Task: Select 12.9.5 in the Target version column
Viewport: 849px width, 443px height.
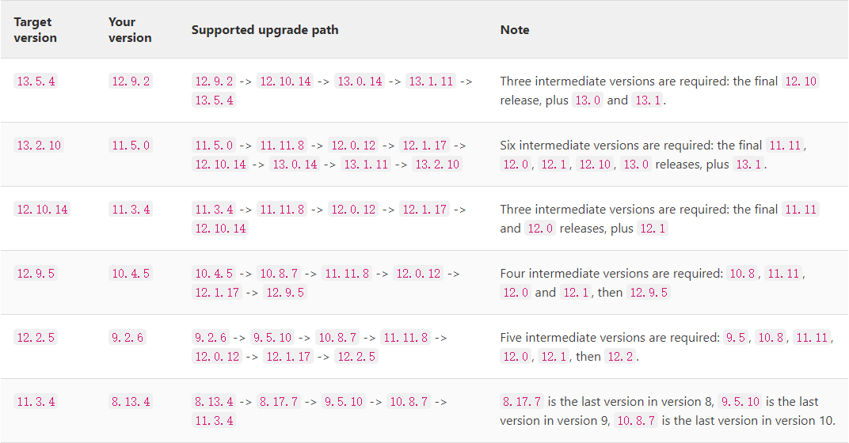Action: [x=36, y=273]
